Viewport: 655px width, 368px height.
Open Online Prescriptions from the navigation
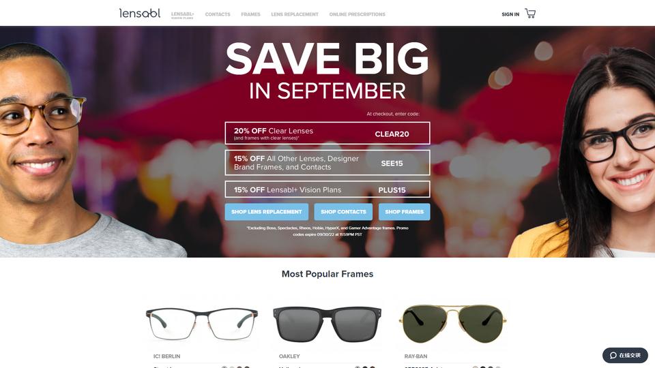click(357, 14)
